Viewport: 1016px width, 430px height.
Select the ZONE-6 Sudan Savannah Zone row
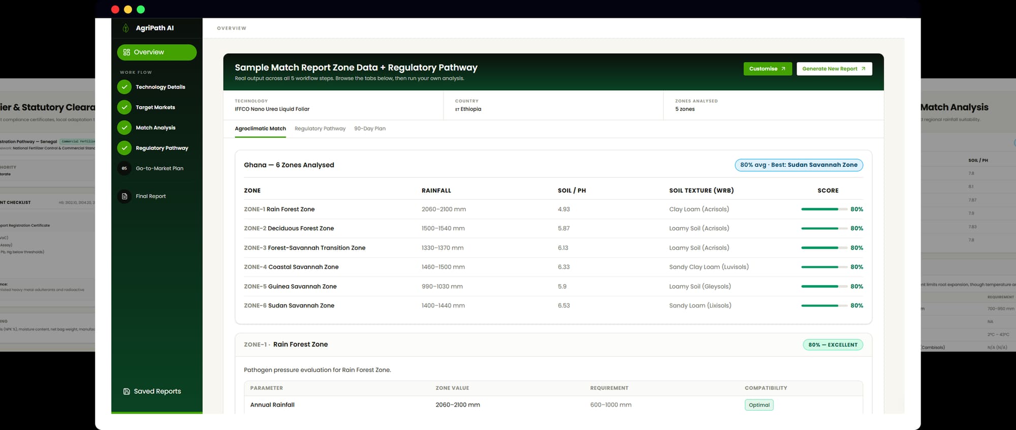553,306
